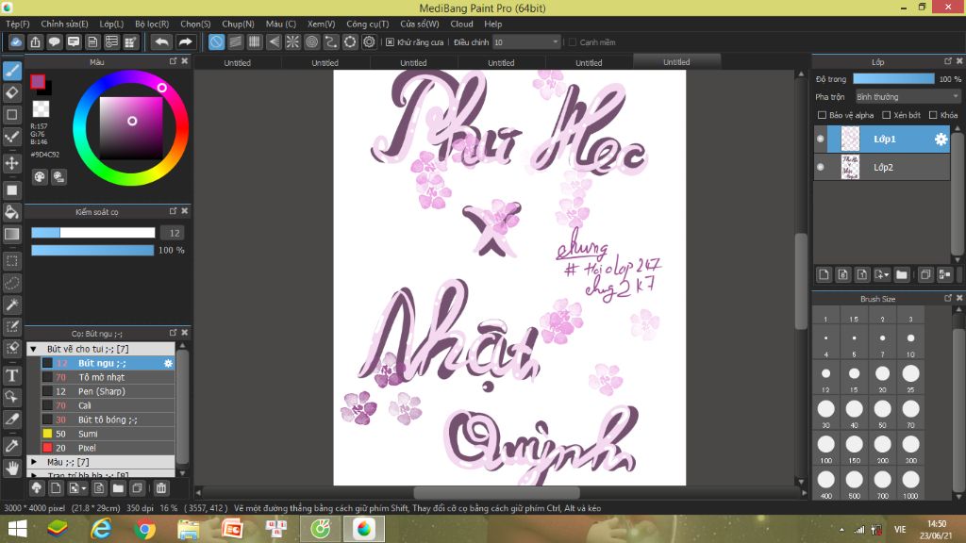Click the Undo arrow
966x543 pixels.
161,41
